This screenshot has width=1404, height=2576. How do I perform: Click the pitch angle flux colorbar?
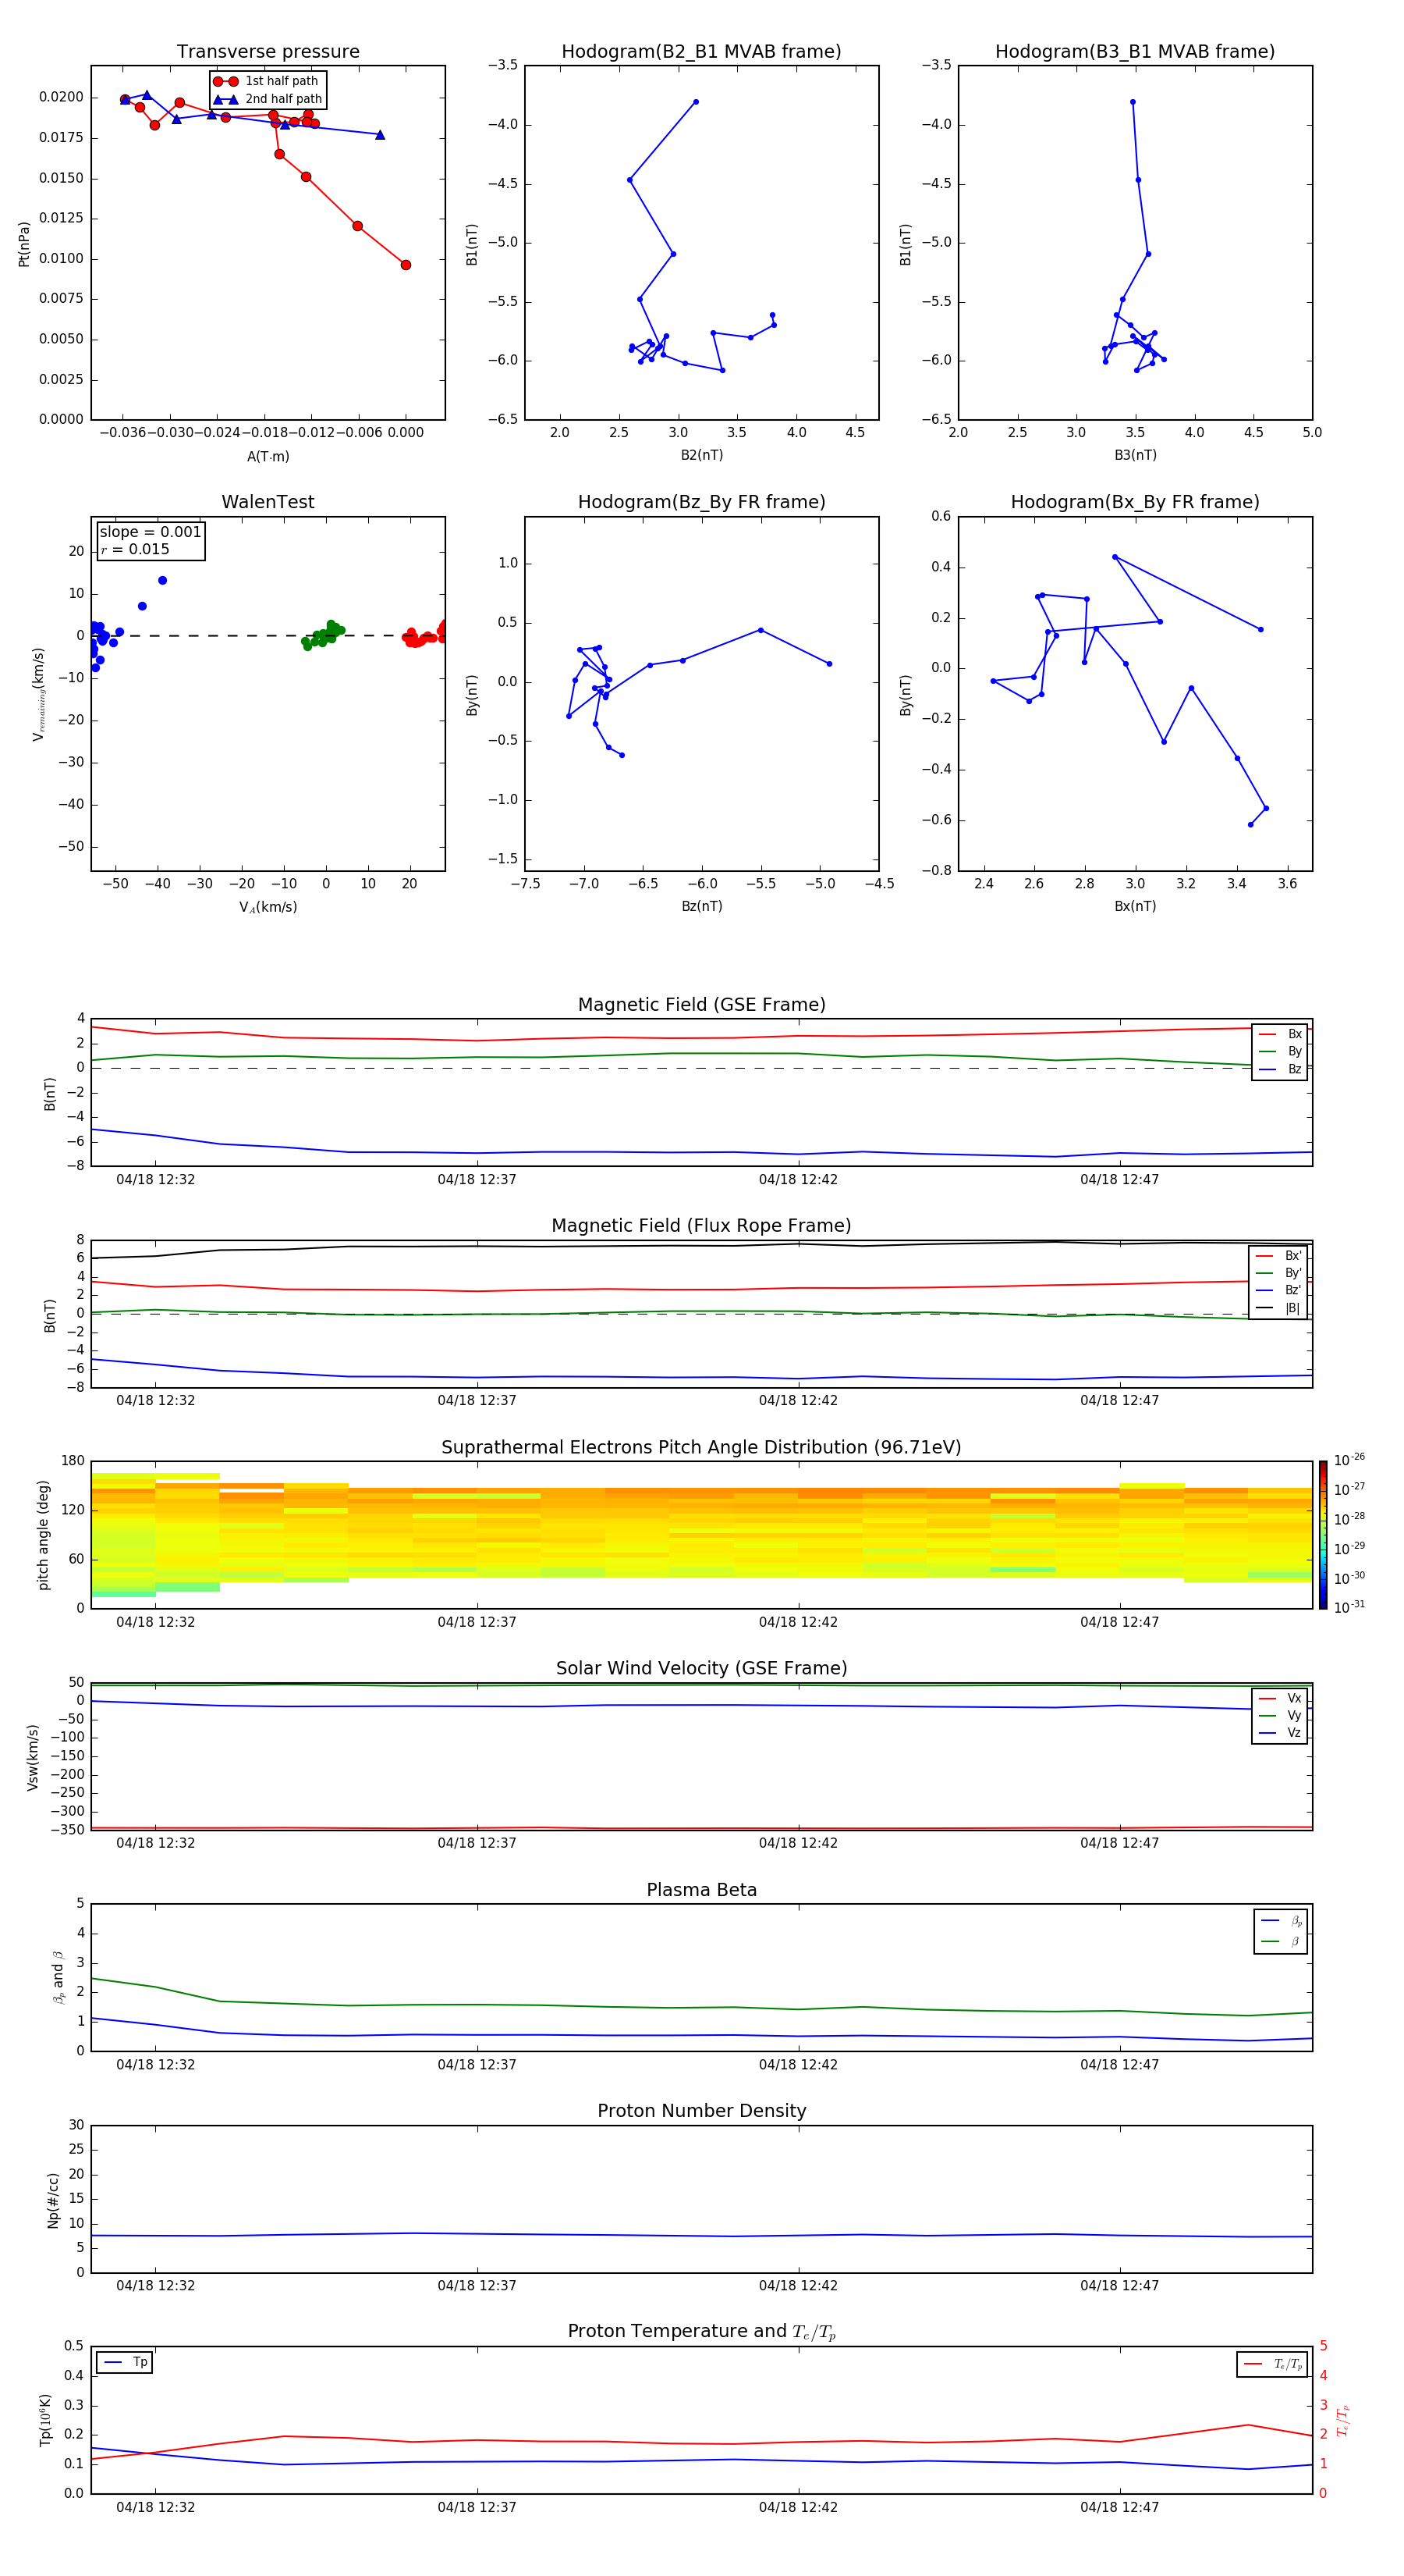tap(1322, 1535)
